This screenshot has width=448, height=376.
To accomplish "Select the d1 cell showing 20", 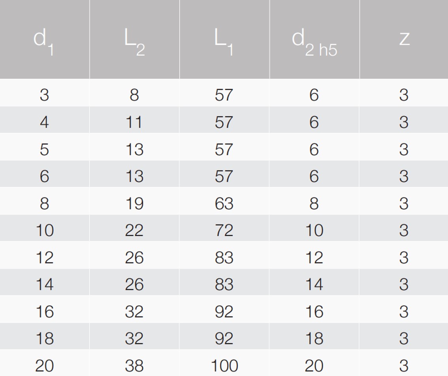I will point(44,366).
